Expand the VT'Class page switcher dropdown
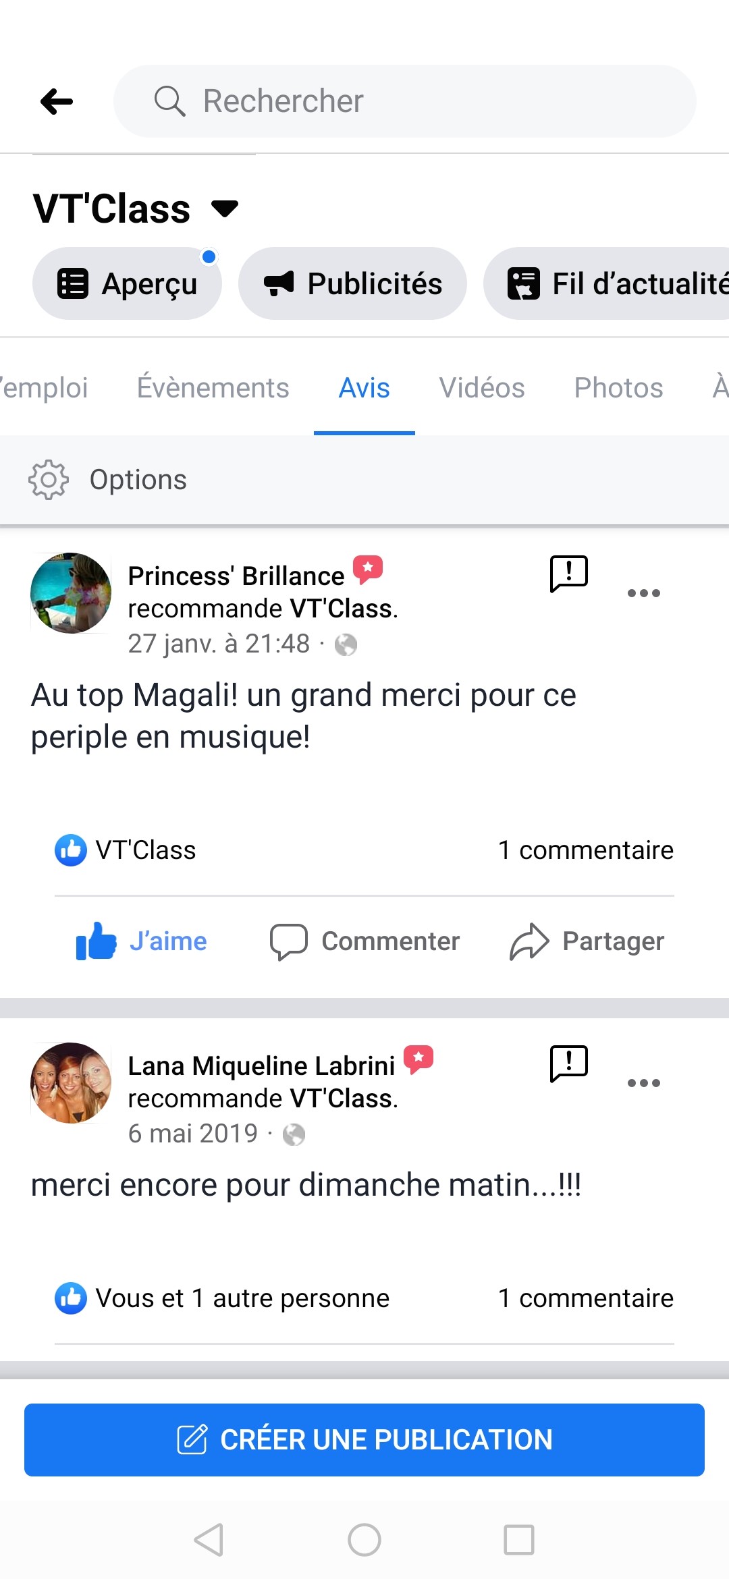 point(225,208)
